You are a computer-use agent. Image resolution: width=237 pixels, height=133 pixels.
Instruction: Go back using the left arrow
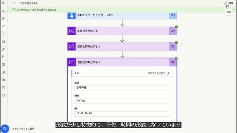click(15, 3)
